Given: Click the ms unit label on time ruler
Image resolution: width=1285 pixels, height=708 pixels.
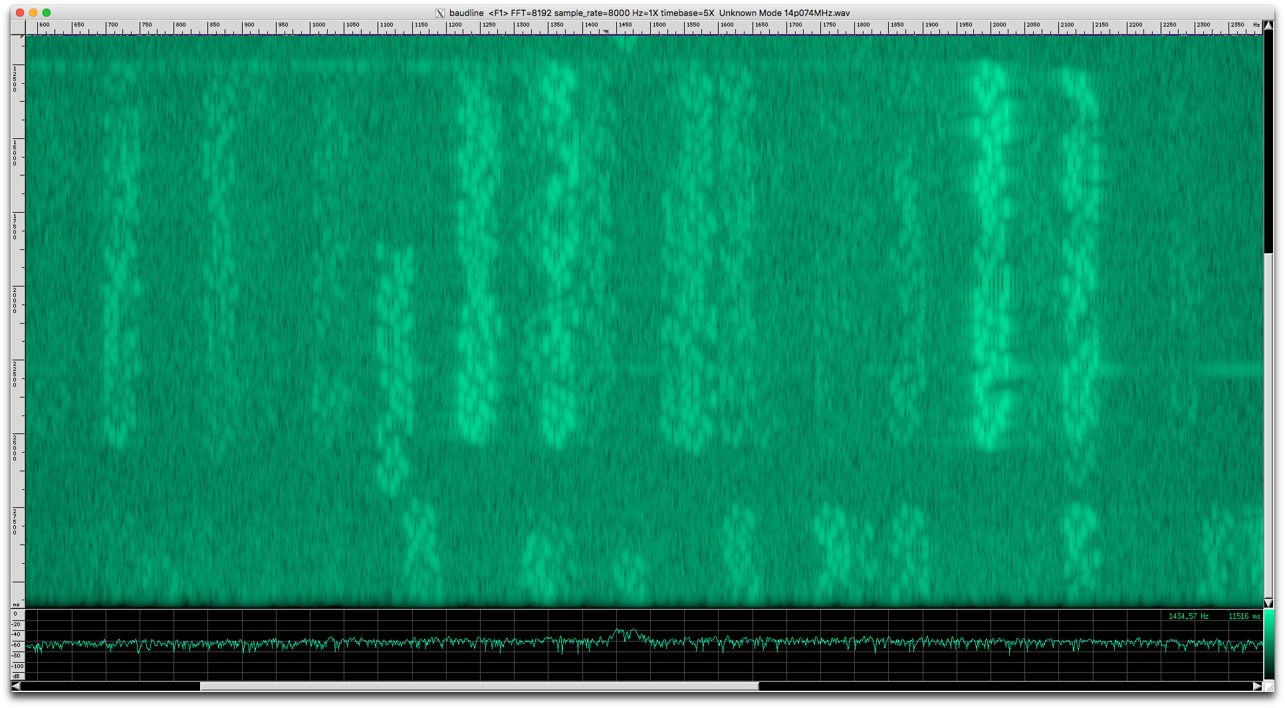Looking at the screenshot, I should coord(17,604).
